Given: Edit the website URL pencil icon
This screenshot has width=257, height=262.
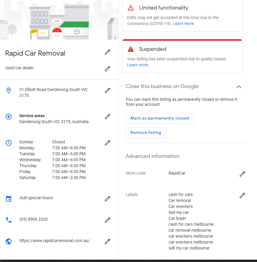Looking at the screenshot, I should [108, 241].
